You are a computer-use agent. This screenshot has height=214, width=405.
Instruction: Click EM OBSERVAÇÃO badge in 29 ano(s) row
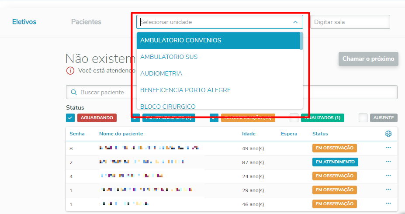(335, 190)
